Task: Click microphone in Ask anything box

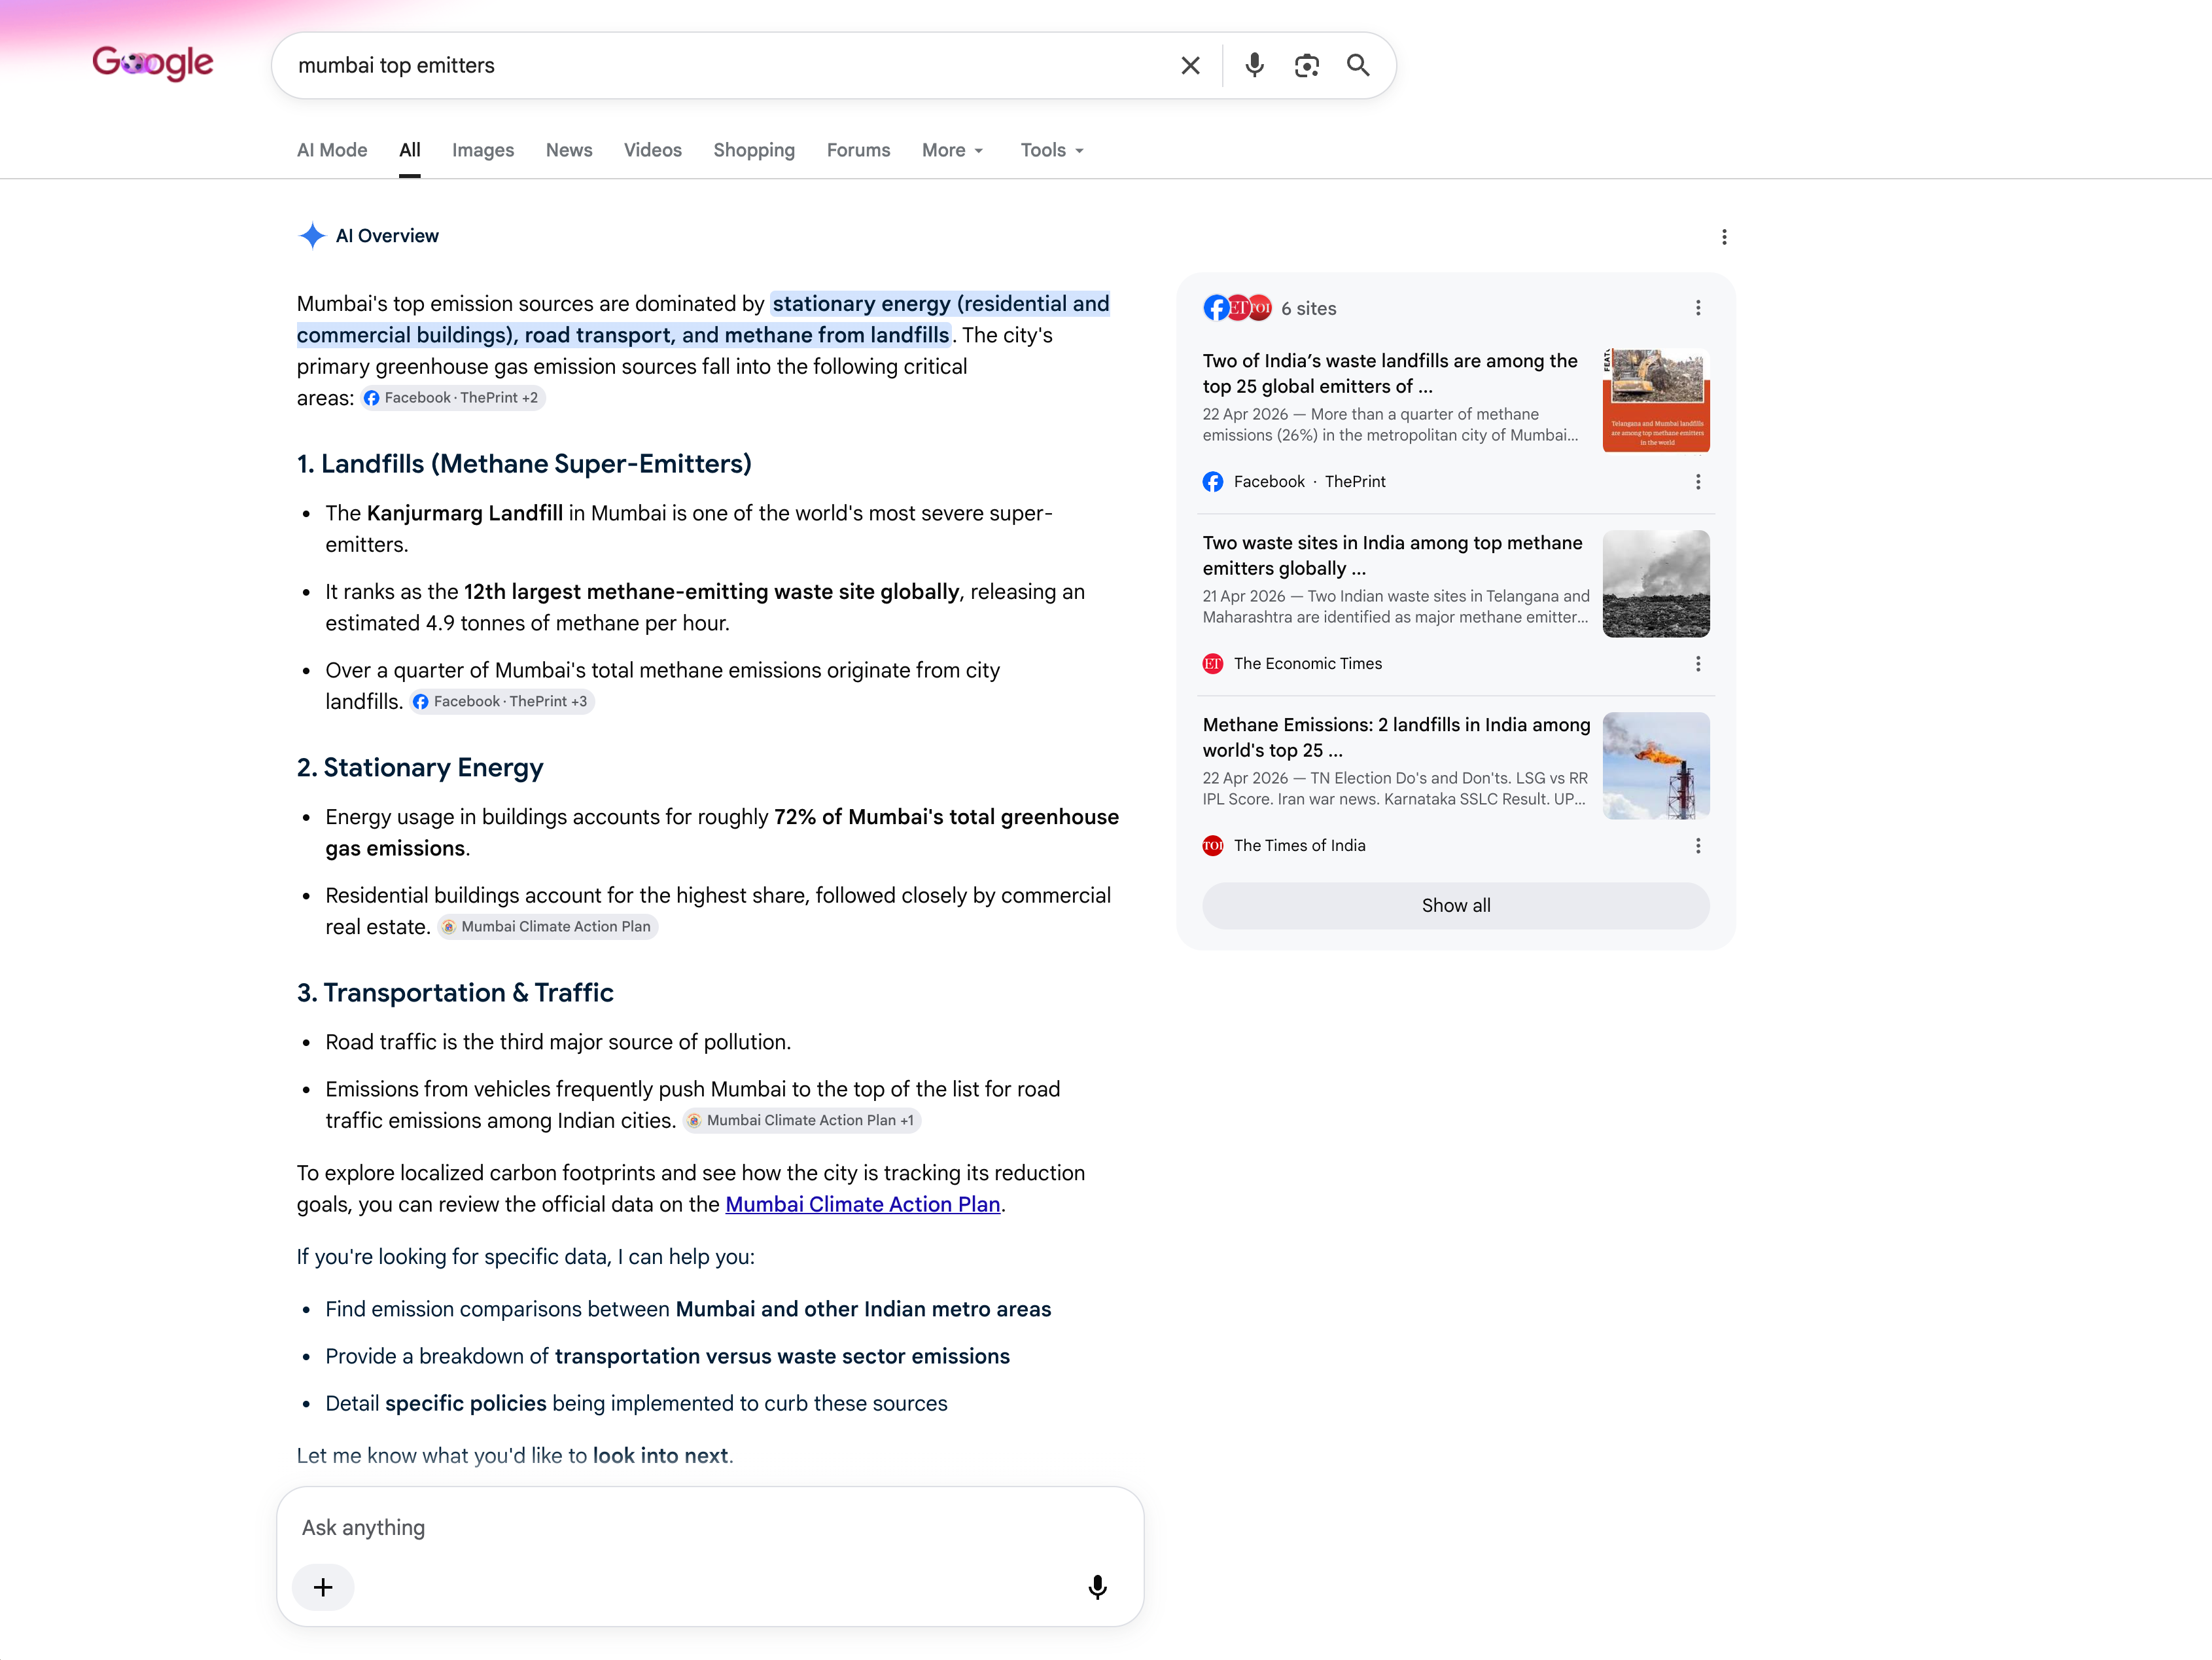Action: (1097, 1587)
